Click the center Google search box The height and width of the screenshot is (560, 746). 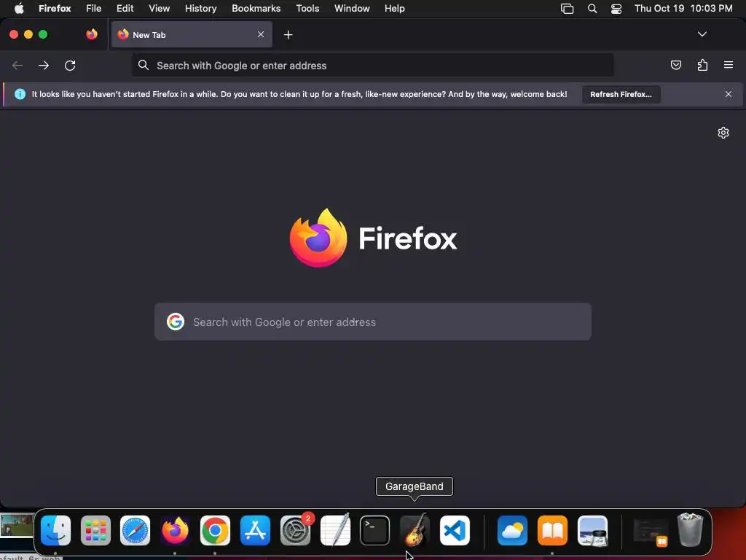coord(373,322)
